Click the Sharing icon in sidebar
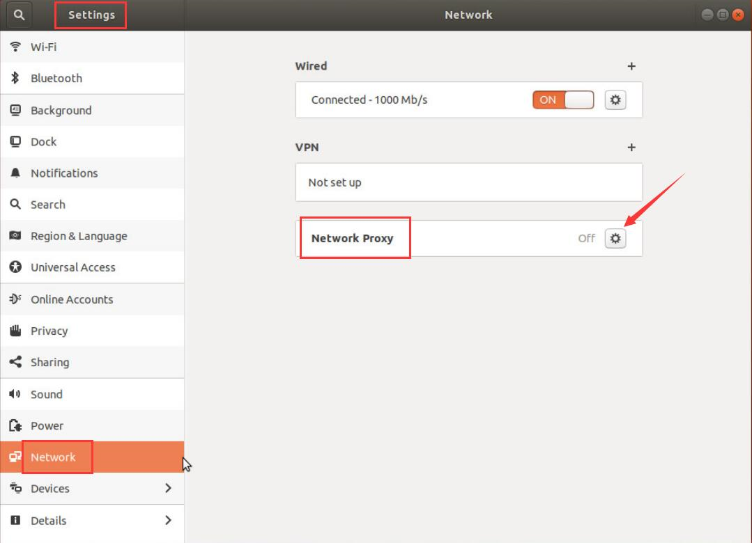752x543 pixels. (x=15, y=362)
